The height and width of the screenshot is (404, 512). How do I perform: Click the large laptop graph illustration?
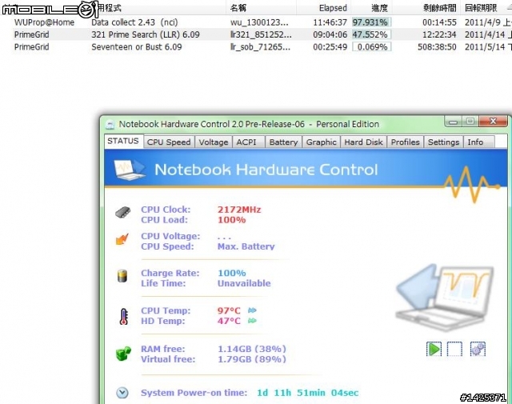click(446, 298)
